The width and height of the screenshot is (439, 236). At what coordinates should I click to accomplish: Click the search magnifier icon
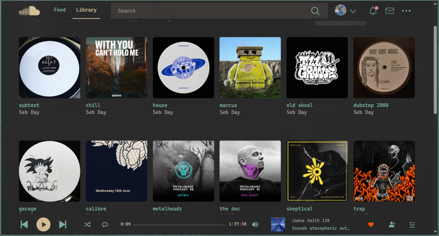pyautogui.click(x=315, y=11)
